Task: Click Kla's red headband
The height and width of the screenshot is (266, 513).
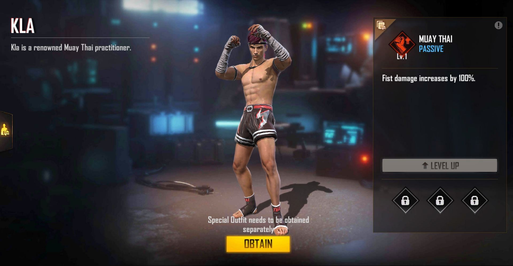Action: coord(256,43)
